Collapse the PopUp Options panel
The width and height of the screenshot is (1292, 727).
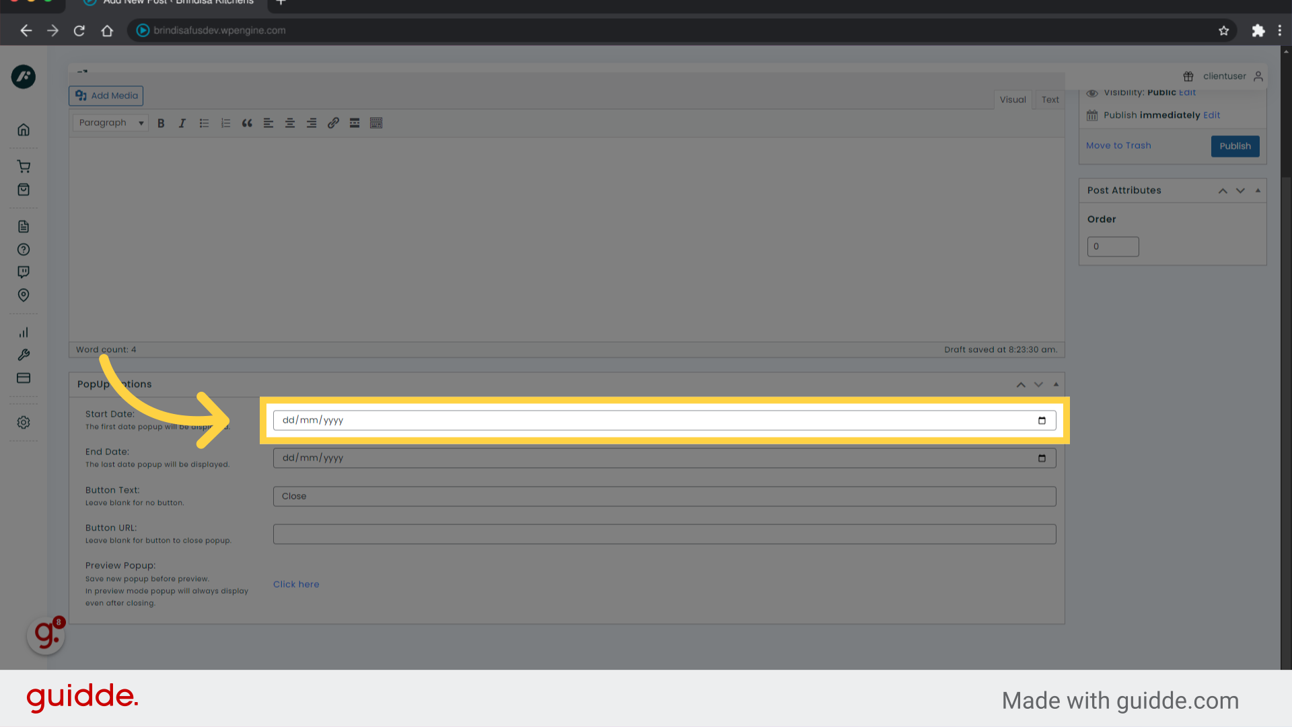click(1056, 384)
